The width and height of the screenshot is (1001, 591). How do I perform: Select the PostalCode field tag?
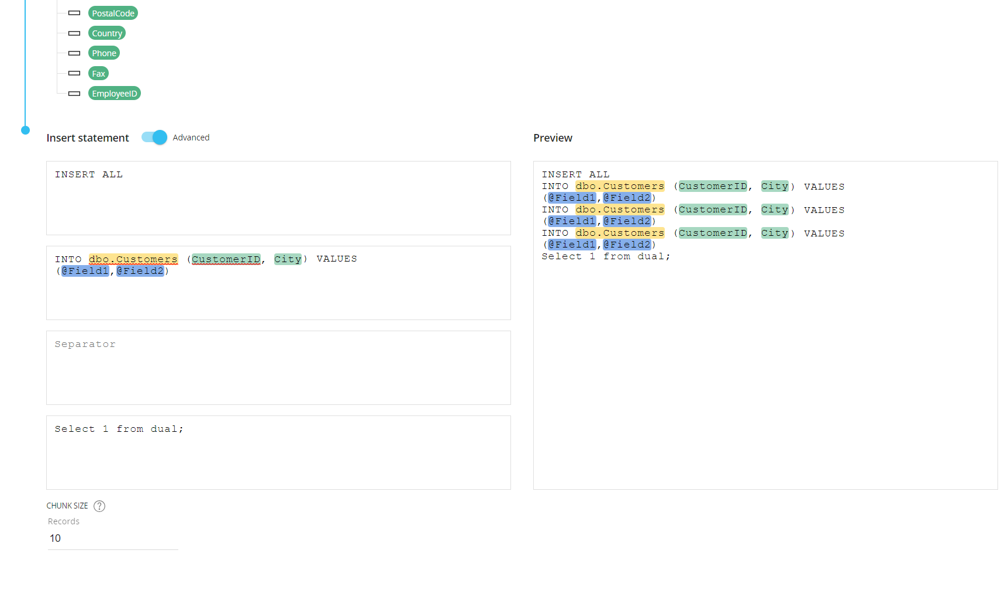coord(113,13)
